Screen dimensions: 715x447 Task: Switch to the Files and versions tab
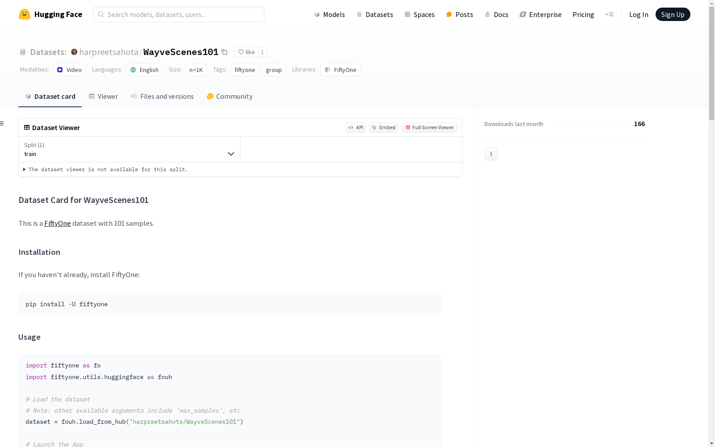point(162,96)
